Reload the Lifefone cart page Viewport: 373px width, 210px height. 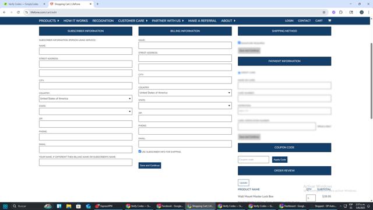pos(18,12)
